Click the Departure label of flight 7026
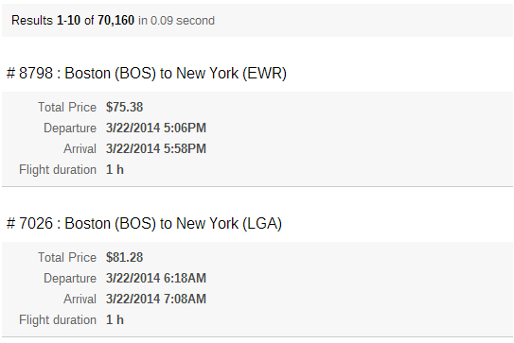 tap(70, 278)
